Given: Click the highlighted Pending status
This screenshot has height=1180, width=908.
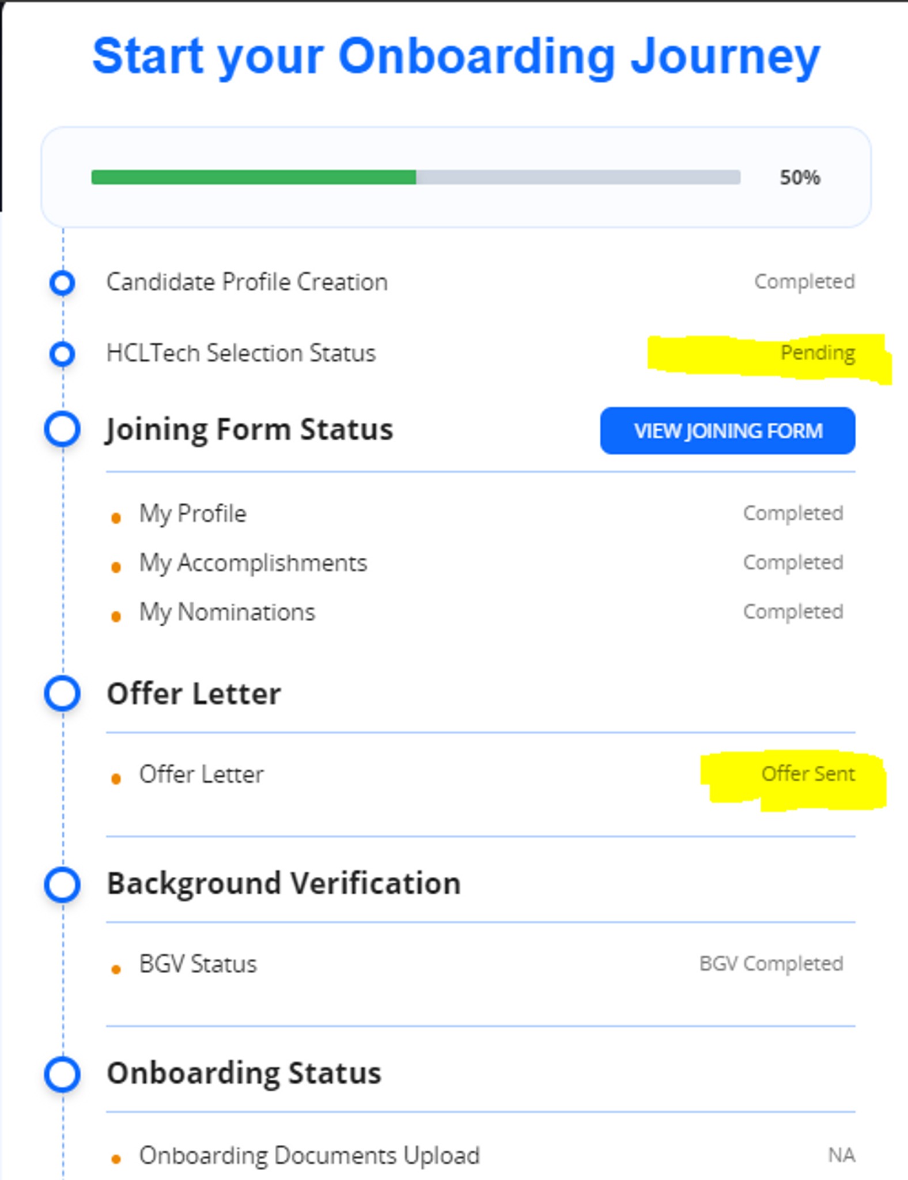Looking at the screenshot, I should point(817,353).
